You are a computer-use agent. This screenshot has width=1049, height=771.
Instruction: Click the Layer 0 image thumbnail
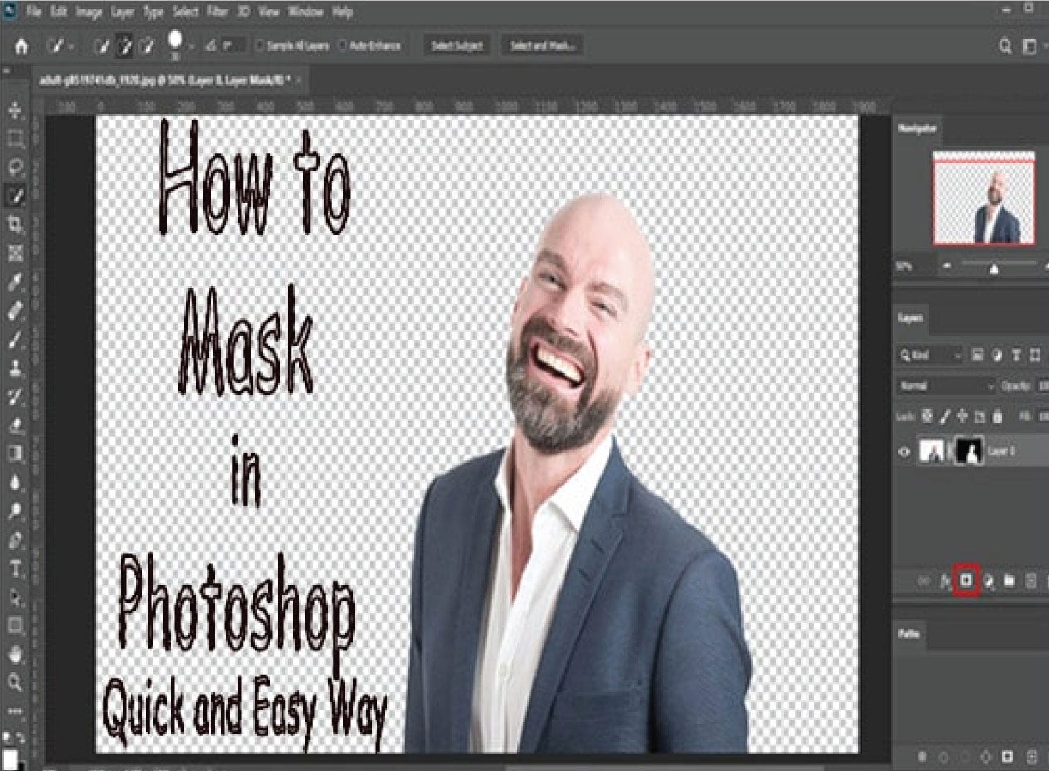(933, 451)
